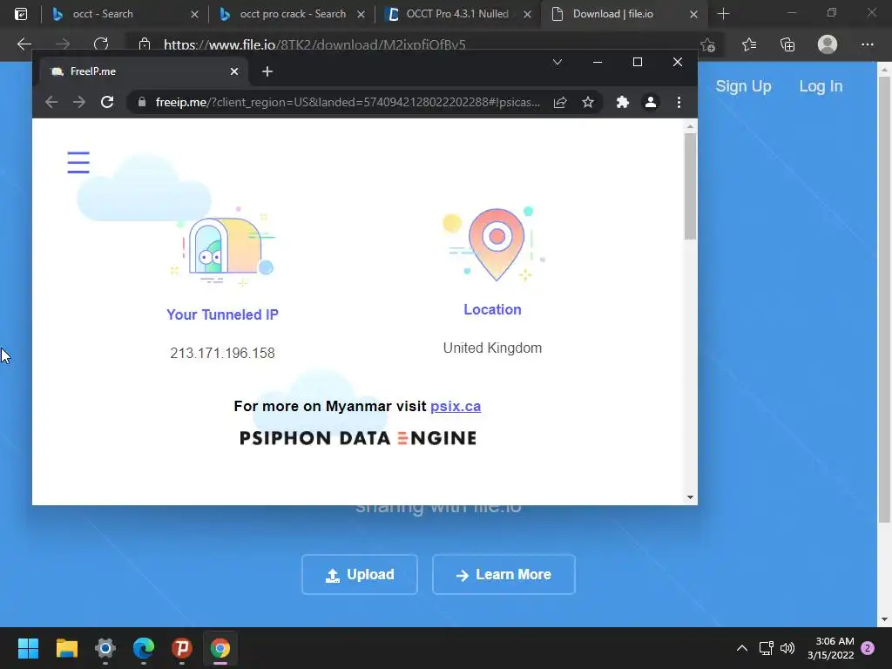Click the Chrome back arrow

pyautogui.click(x=51, y=102)
